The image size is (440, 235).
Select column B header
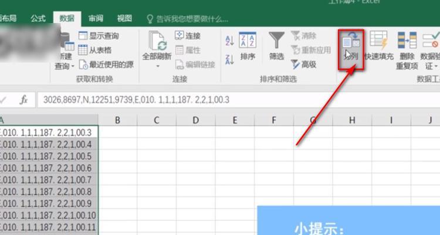(x=117, y=120)
